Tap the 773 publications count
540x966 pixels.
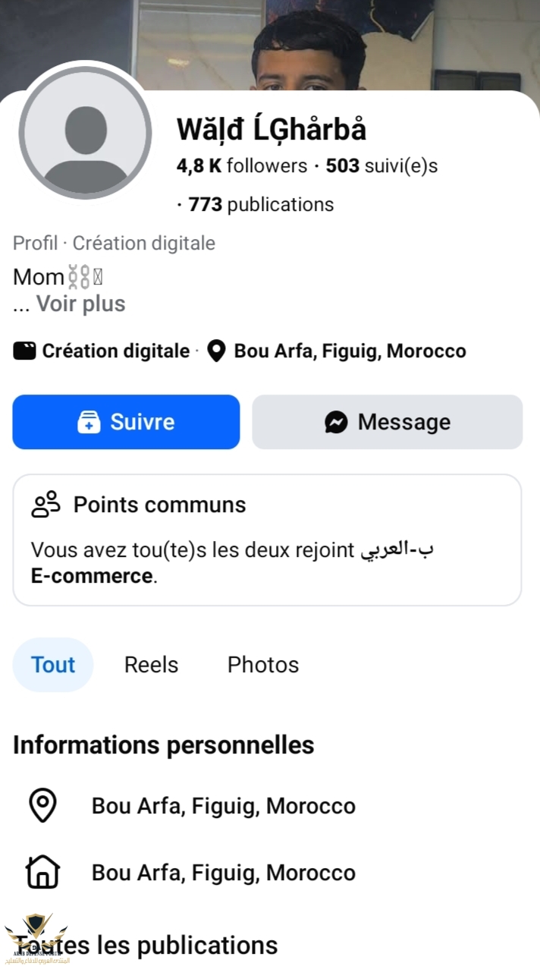[261, 204]
